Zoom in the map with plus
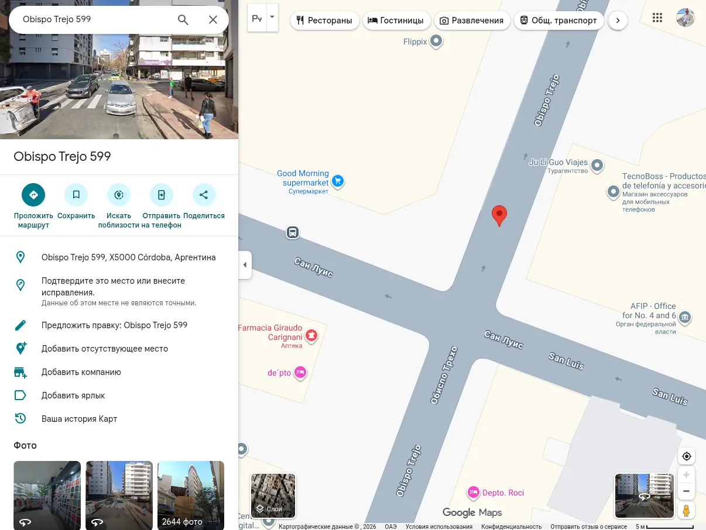The width and height of the screenshot is (706, 530). coord(687,474)
